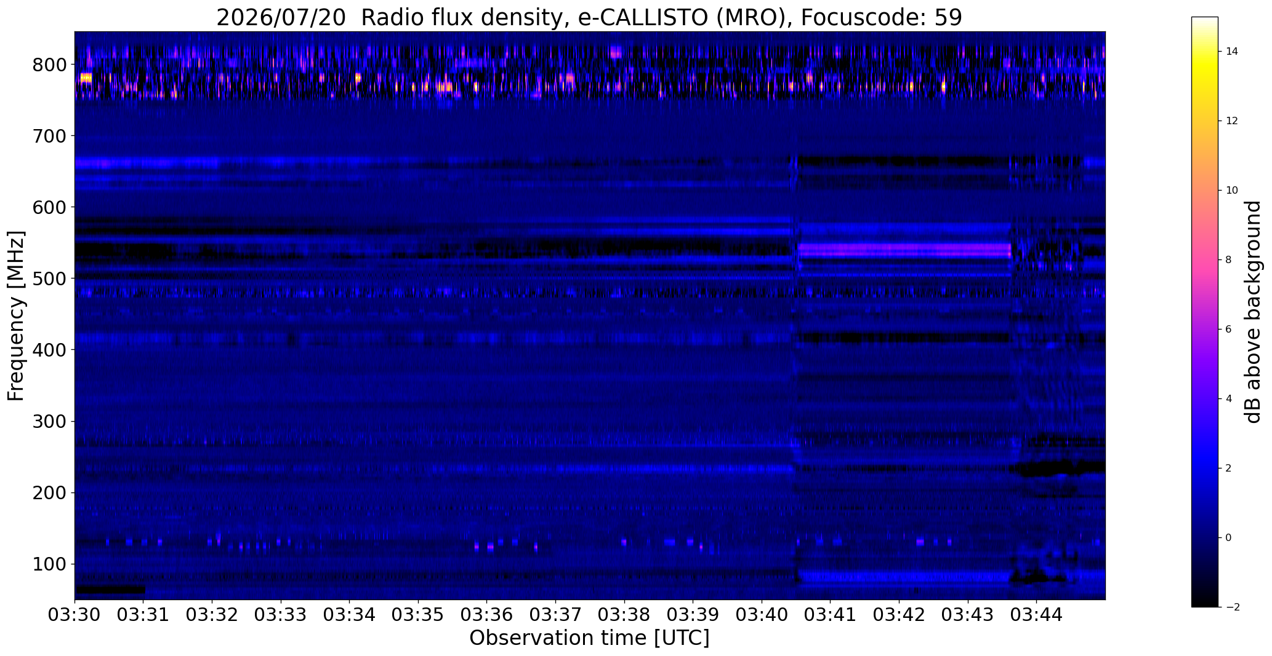Click the 03:31 time tick label

pyautogui.click(x=143, y=615)
